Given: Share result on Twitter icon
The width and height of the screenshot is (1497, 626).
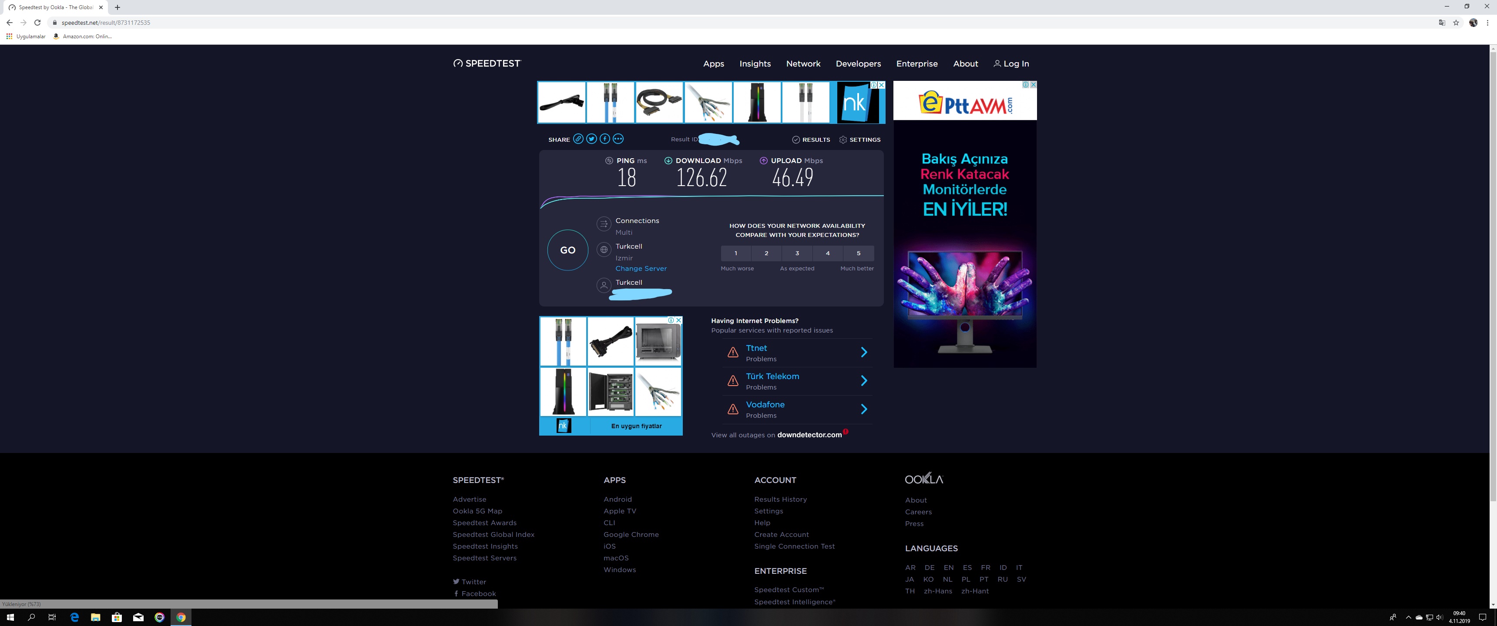Looking at the screenshot, I should click(x=591, y=139).
